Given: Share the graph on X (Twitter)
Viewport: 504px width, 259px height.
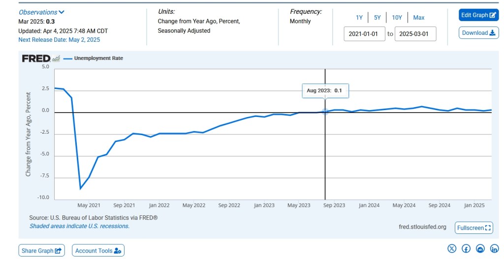Looking at the screenshot, I should (x=452, y=249).
